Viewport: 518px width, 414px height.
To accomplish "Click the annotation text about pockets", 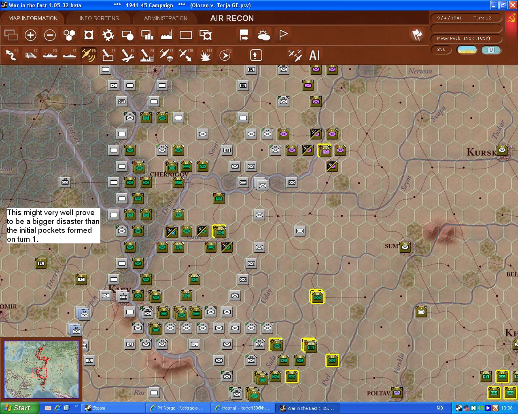I will point(53,226).
